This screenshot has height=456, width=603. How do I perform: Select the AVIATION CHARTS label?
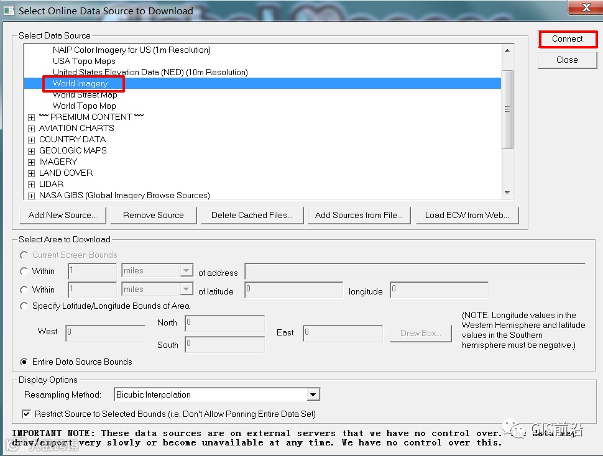coord(76,128)
